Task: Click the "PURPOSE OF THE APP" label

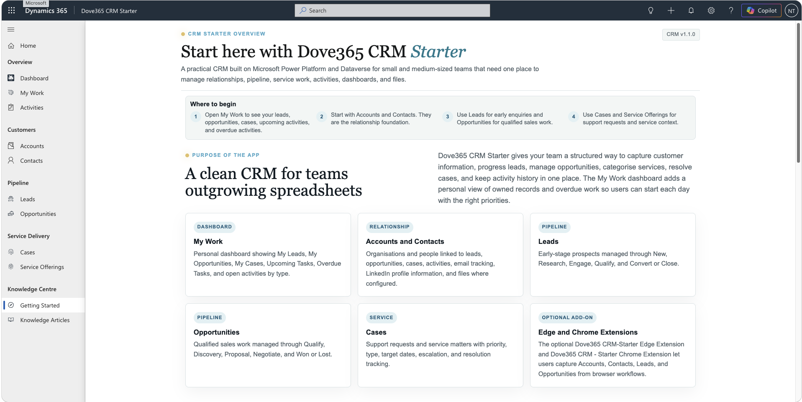Action: pos(226,155)
